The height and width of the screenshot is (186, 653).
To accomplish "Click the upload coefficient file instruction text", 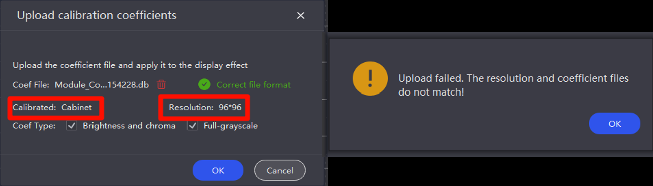I will click(130, 65).
